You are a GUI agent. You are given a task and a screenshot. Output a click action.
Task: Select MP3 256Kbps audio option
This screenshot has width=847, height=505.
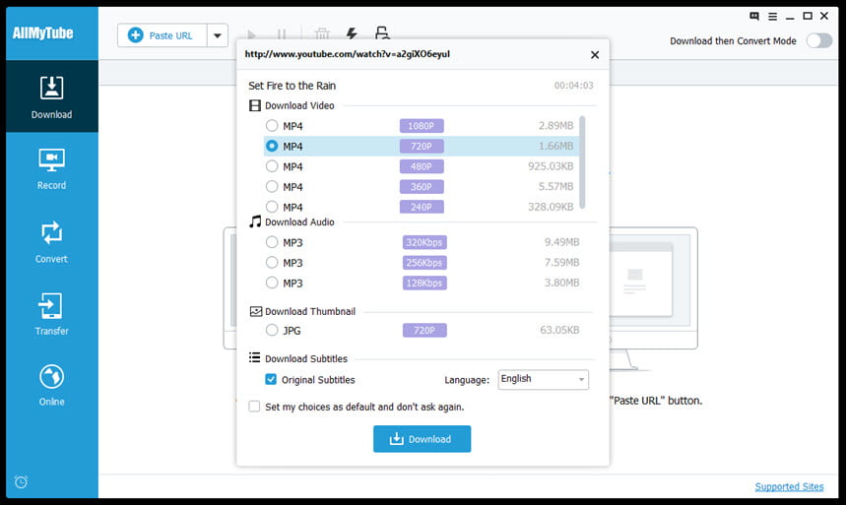coord(272,263)
